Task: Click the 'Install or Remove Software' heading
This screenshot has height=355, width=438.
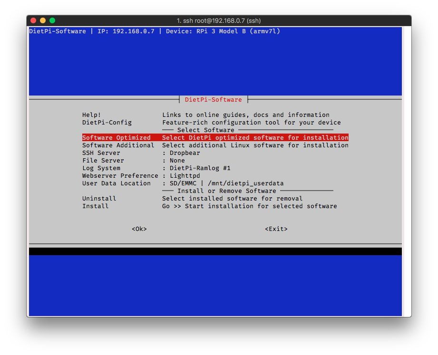Action: pyautogui.click(x=227, y=191)
